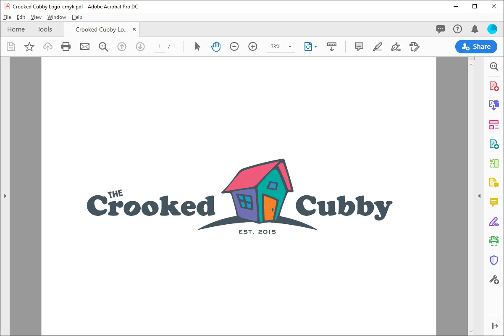
Task: Go to next page with the arrow
Action: 140,47
